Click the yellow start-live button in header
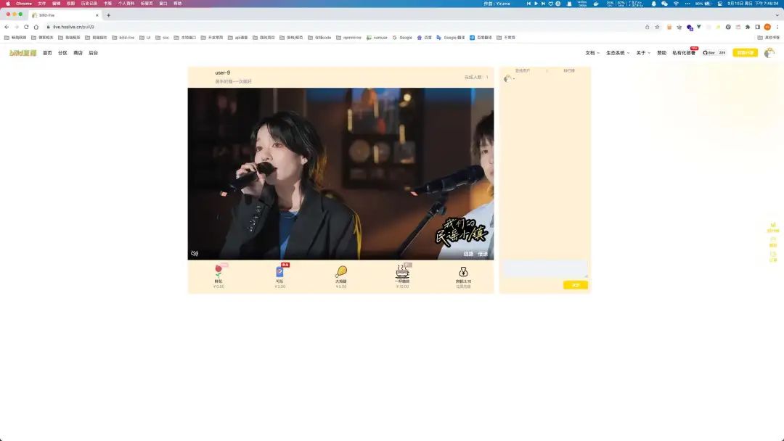This screenshot has height=441, width=784. tap(744, 53)
